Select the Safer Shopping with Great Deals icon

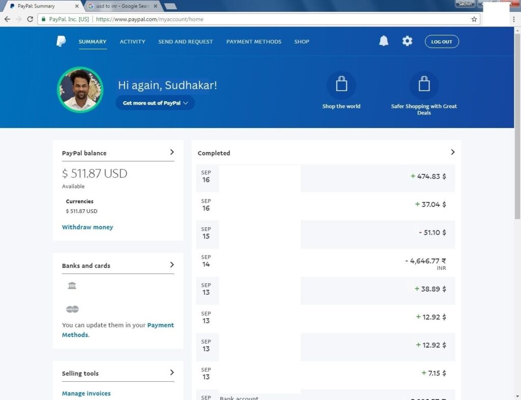[424, 83]
